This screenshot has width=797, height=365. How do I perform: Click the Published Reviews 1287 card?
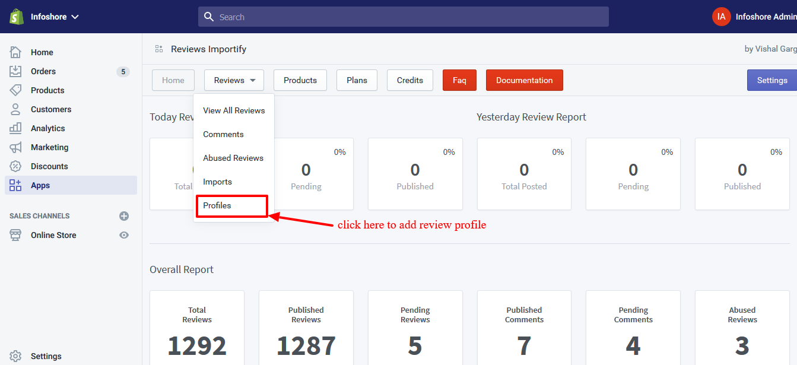[306, 328]
